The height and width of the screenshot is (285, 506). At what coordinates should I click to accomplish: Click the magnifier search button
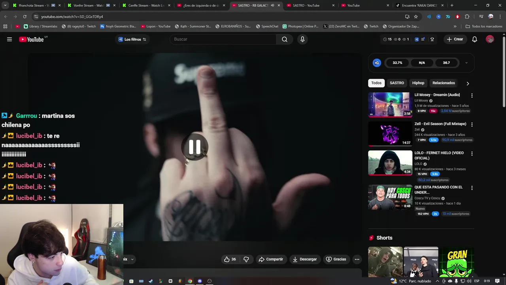point(285,39)
